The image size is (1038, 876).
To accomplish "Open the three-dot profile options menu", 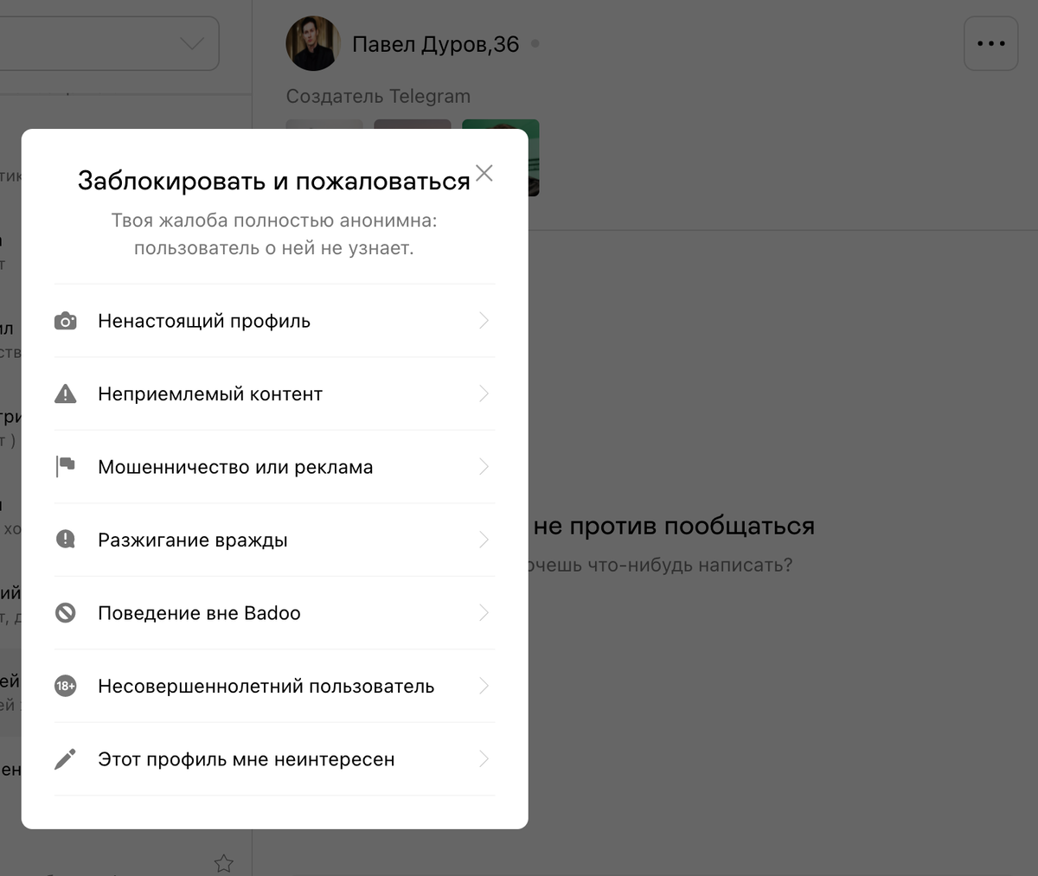I will (990, 43).
